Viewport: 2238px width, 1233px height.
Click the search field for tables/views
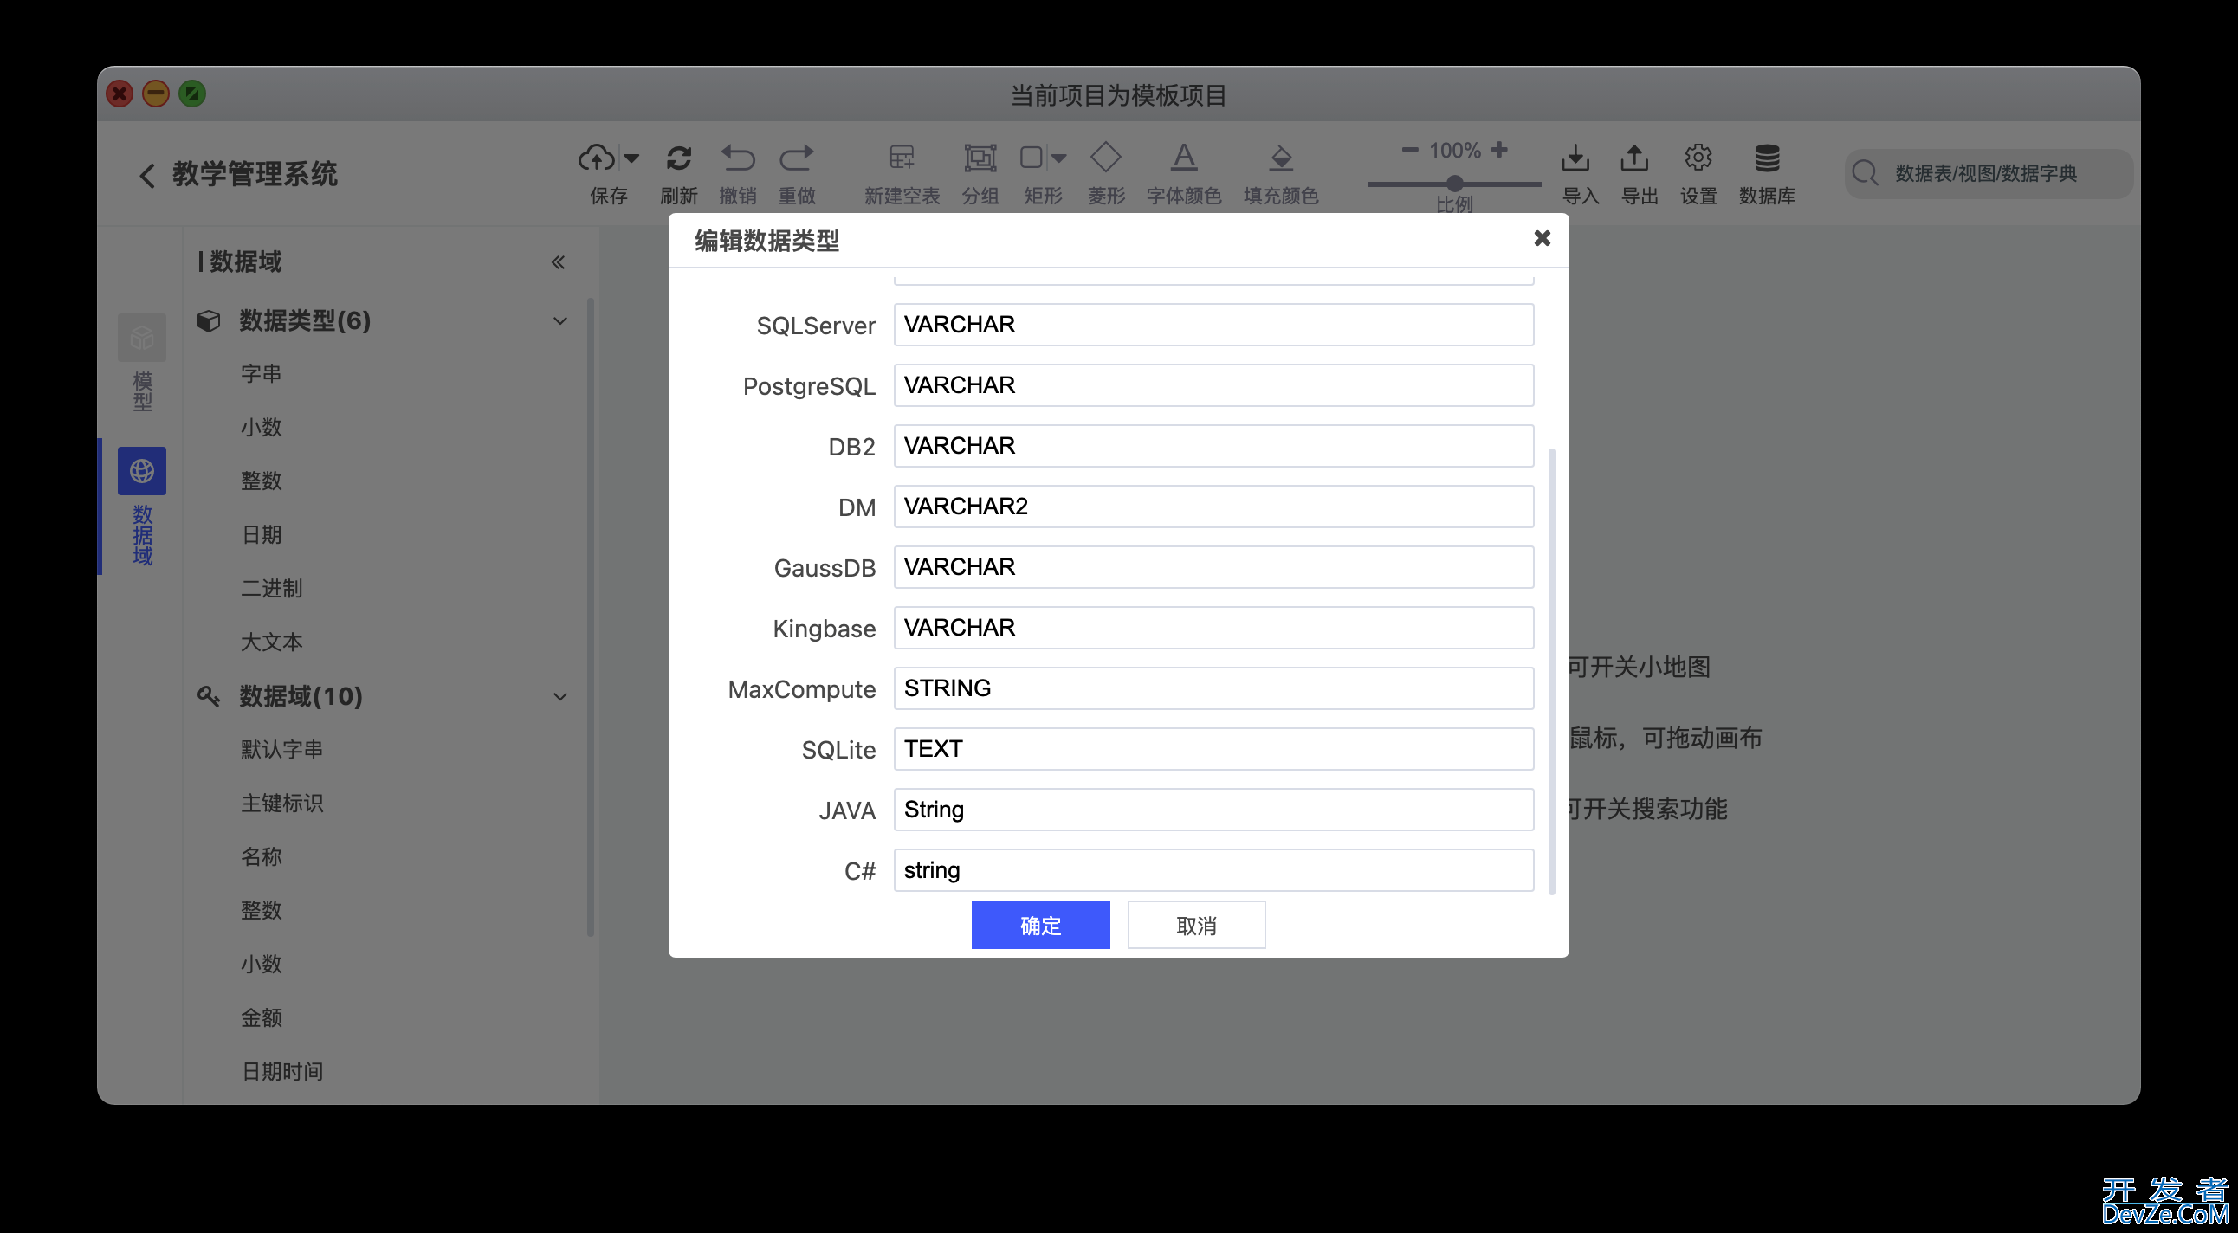click(1988, 174)
